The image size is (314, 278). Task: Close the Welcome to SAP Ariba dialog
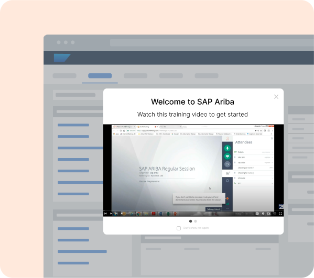click(276, 97)
